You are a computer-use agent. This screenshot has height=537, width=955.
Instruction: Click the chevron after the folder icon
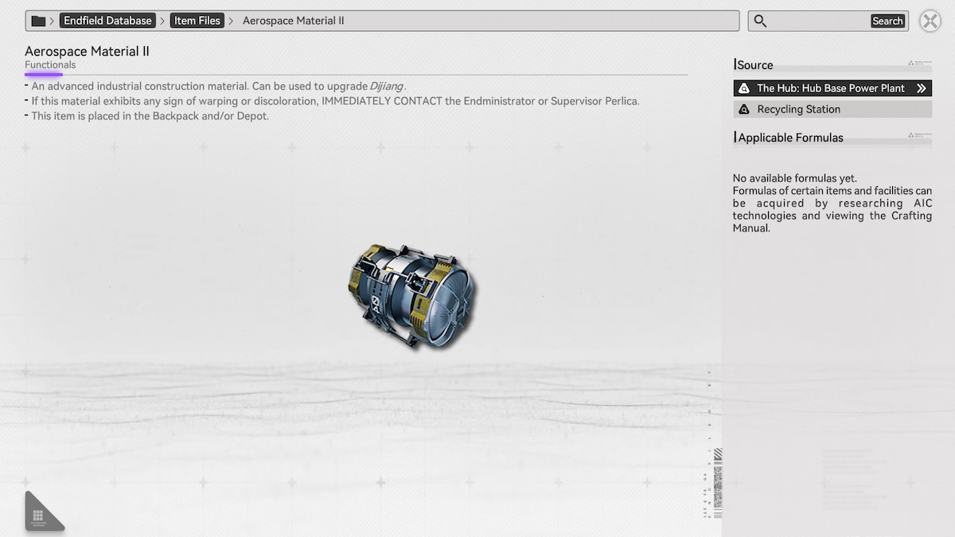coord(52,21)
